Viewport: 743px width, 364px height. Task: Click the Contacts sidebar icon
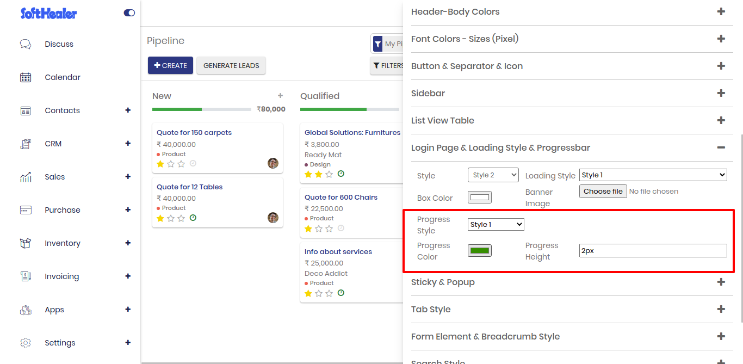[x=26, y=110]
